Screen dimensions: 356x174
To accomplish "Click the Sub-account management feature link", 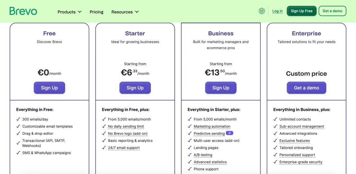I will click(302, 126).
